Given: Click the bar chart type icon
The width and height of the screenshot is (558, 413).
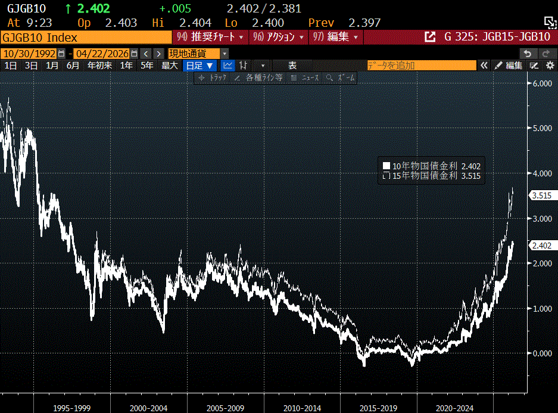Looking at the screenshot, I should point(244,66).
